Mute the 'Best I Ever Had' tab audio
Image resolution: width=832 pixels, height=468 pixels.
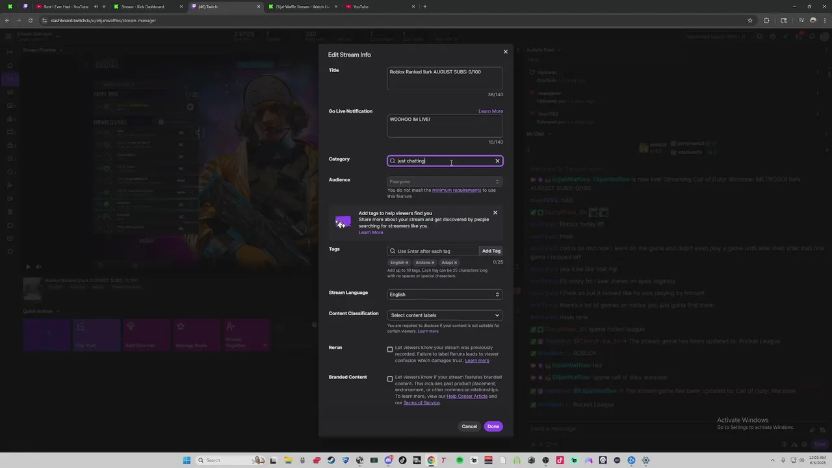click(x=96, y=6)
